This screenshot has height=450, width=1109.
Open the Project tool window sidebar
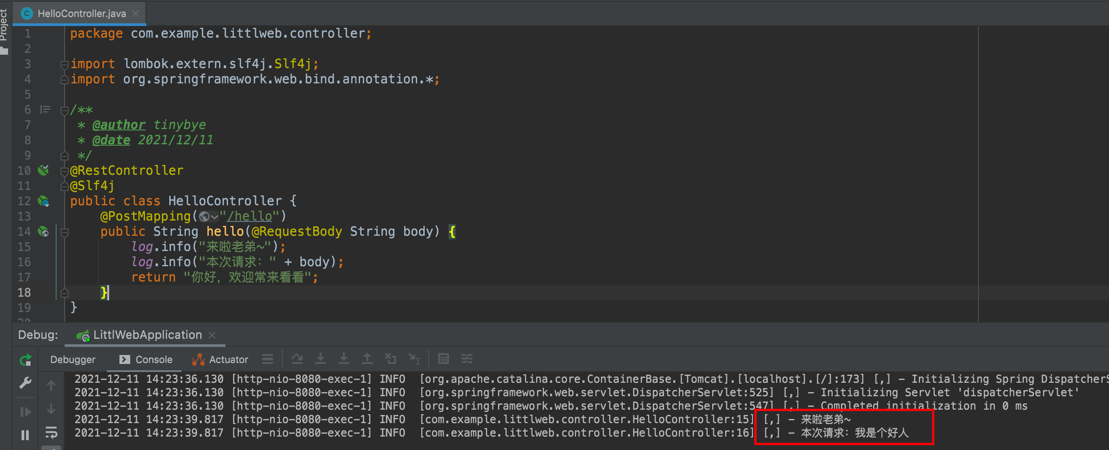pos(4,31)
